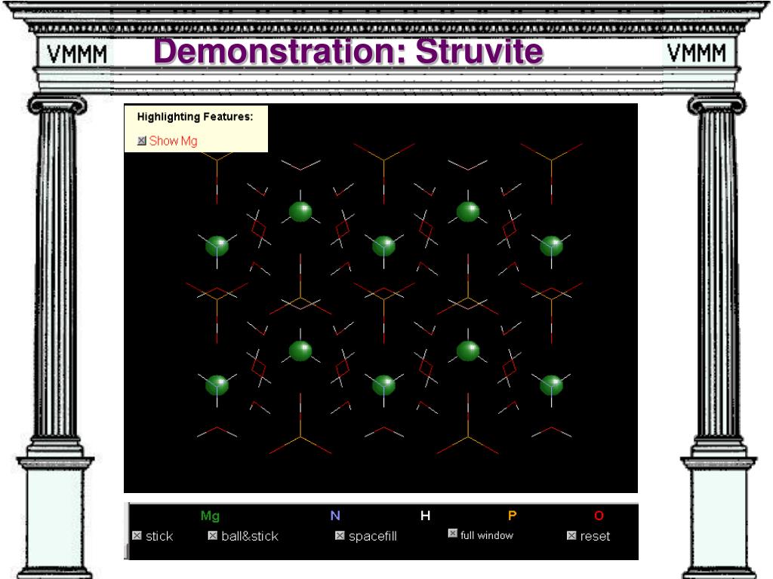Click the left VMMM logo
The image size is (773, 579).
[77, 54]
